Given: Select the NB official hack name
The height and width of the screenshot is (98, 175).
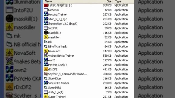Looking at the screenshot, I should pos(57,47).
